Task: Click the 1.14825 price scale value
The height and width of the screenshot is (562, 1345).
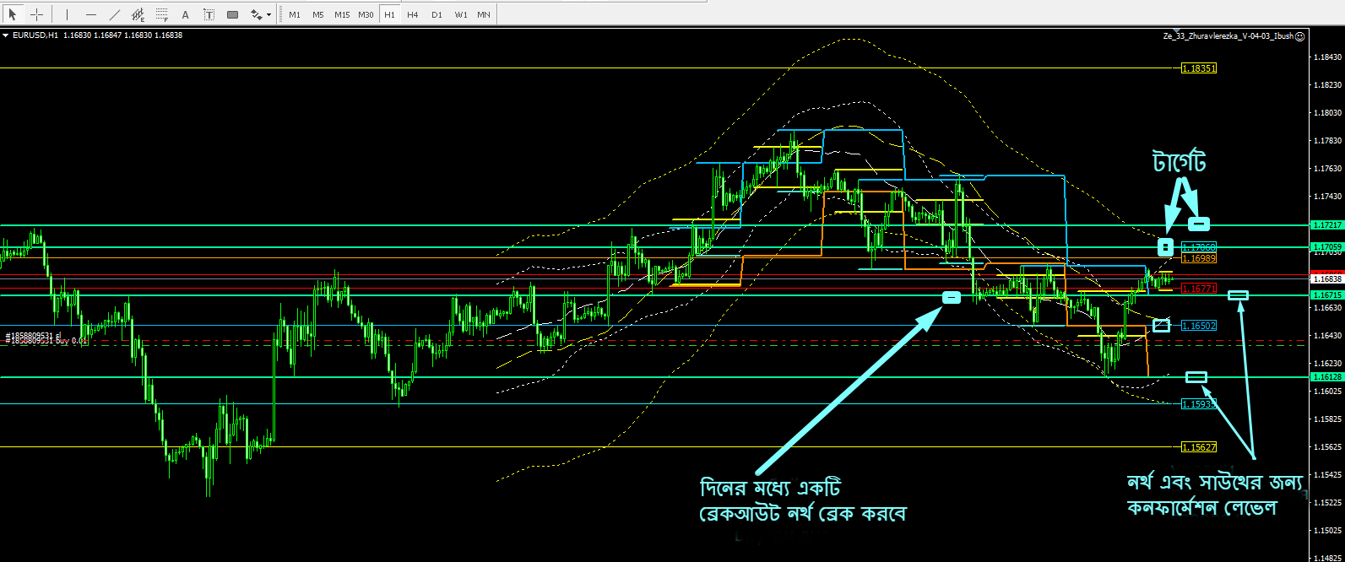Action: [x=1328, y=557]
